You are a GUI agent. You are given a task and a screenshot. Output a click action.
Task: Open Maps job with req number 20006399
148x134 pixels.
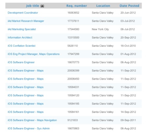26,71
